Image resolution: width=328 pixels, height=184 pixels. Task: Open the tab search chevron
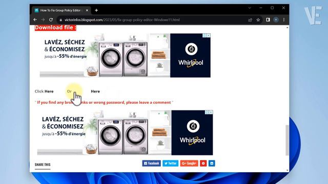coord(250,8)
